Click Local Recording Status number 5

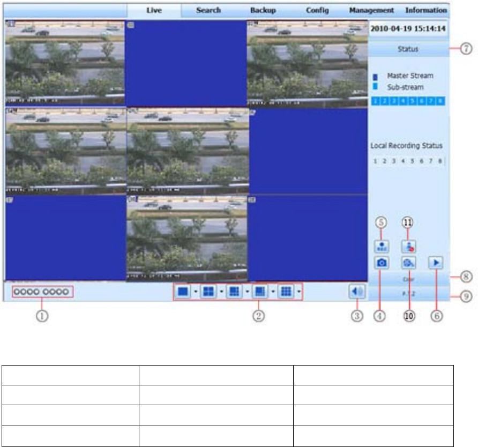coord(412,161)
